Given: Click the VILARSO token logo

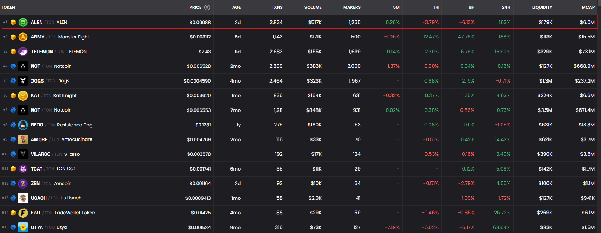Looking at the screenshot, I should point(23,154).
